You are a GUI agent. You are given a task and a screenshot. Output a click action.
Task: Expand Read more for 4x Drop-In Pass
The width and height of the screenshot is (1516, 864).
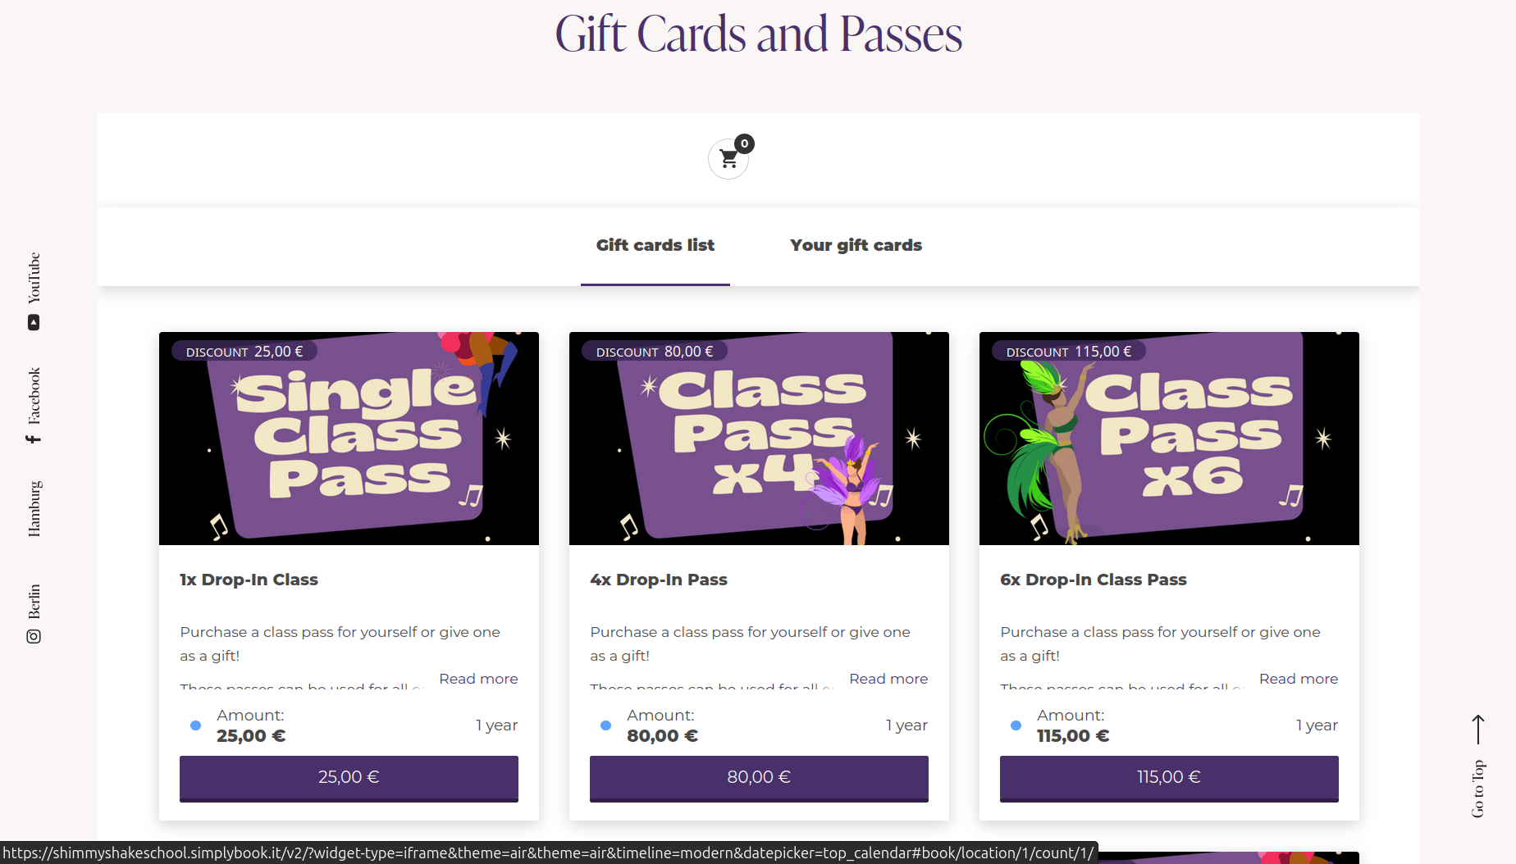point(888,679)
